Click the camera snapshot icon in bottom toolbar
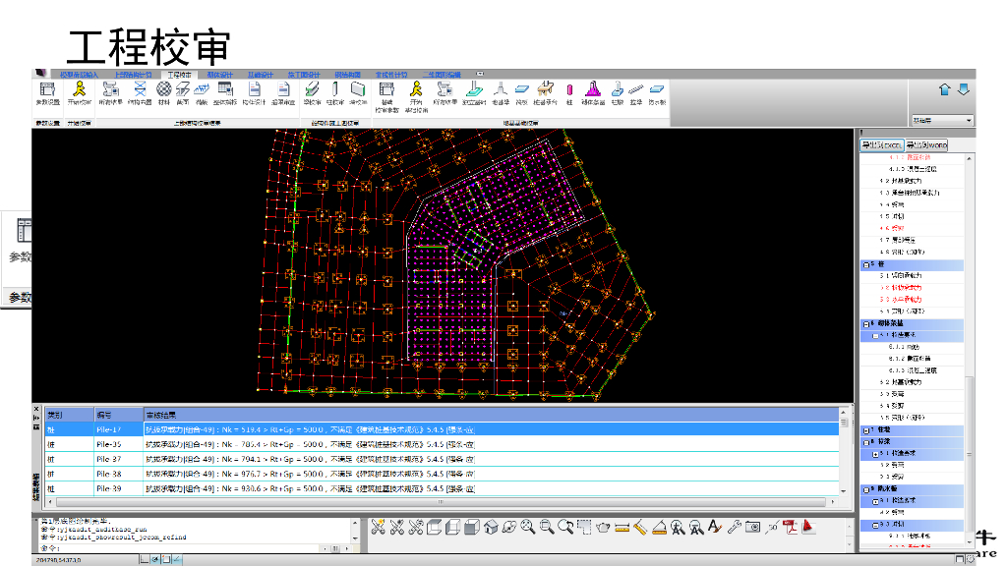1007x566 pixels. point(752,527)
